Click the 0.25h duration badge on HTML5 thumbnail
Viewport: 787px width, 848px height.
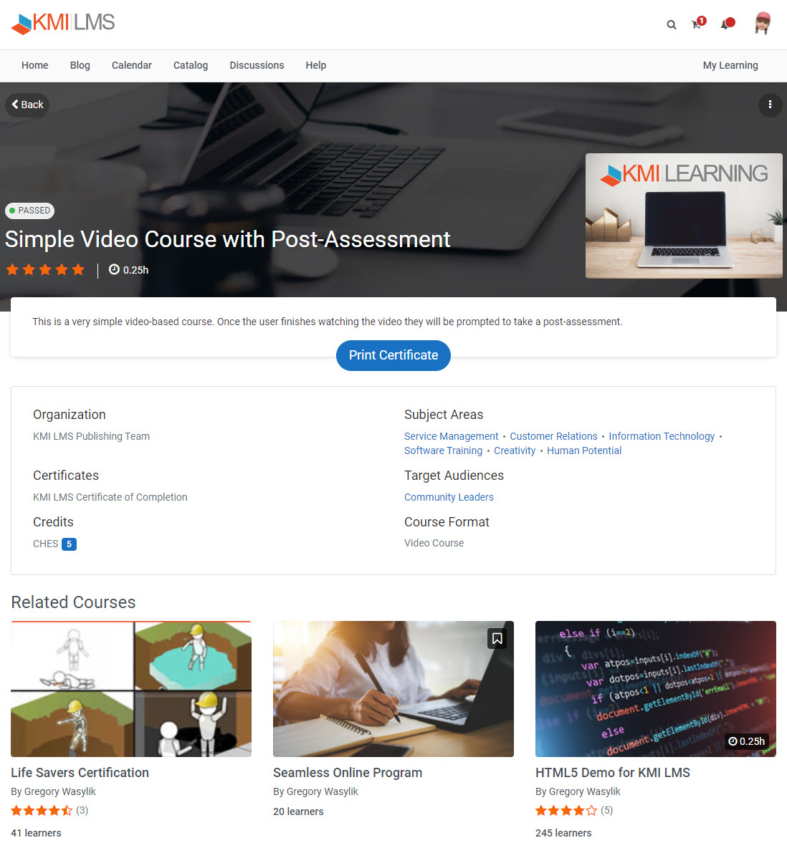tap(746, 741)
